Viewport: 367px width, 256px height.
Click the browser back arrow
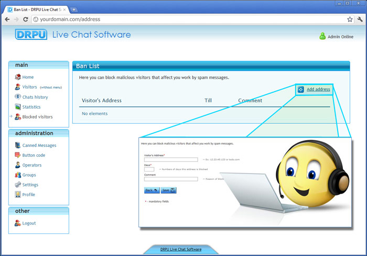pos(7,19)
